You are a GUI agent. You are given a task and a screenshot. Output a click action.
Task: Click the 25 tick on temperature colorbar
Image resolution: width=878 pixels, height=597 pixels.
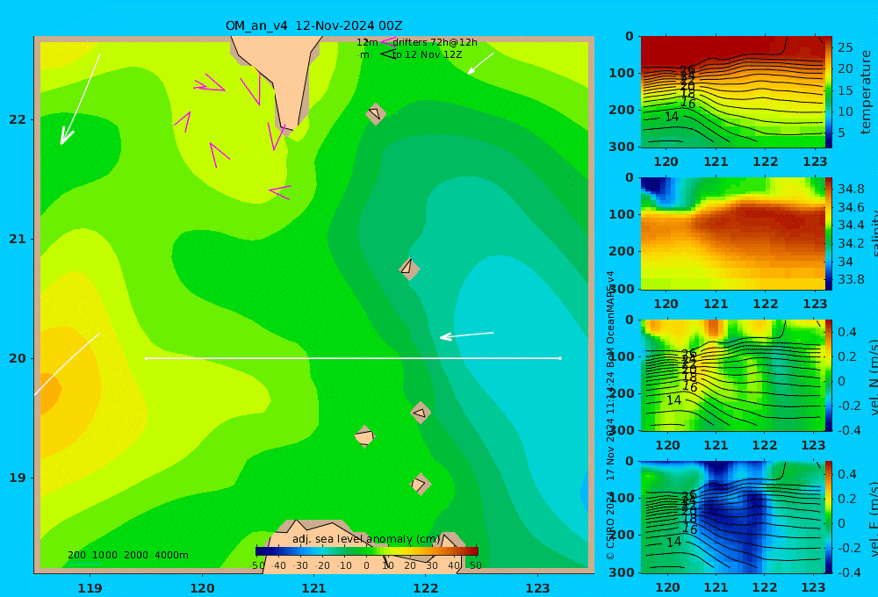point(845,47)
